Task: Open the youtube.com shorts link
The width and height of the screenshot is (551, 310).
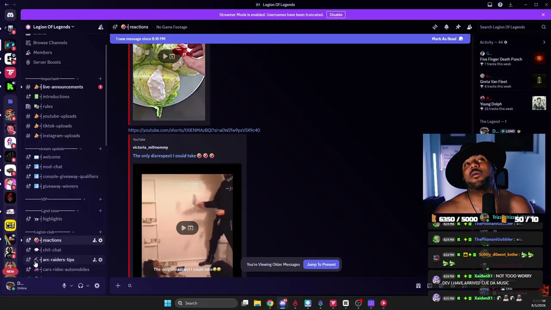Action: [x=194, y=130]
